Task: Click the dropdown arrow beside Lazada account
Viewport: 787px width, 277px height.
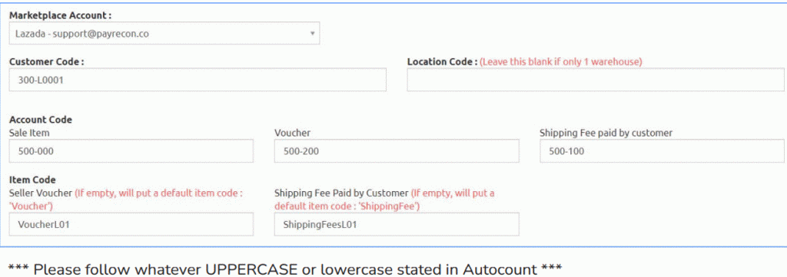Action: [312, 34]
